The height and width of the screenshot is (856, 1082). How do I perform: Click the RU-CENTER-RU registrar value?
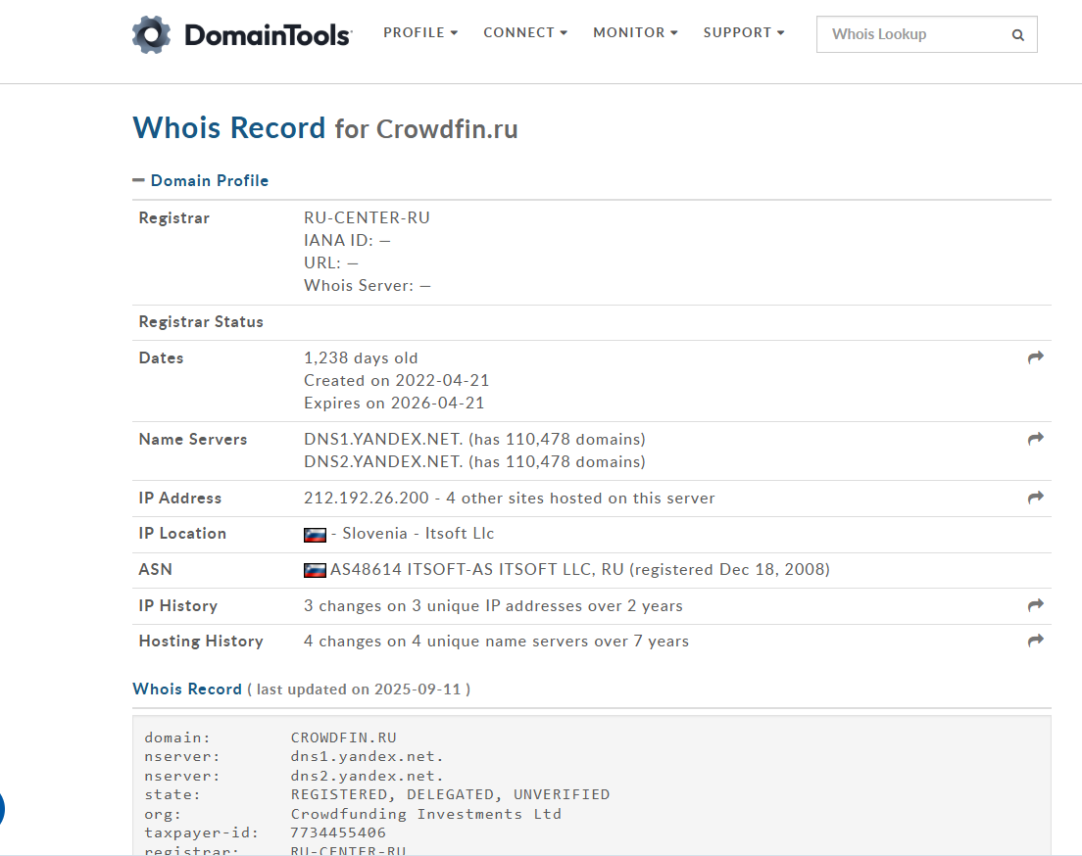(368, 218)
